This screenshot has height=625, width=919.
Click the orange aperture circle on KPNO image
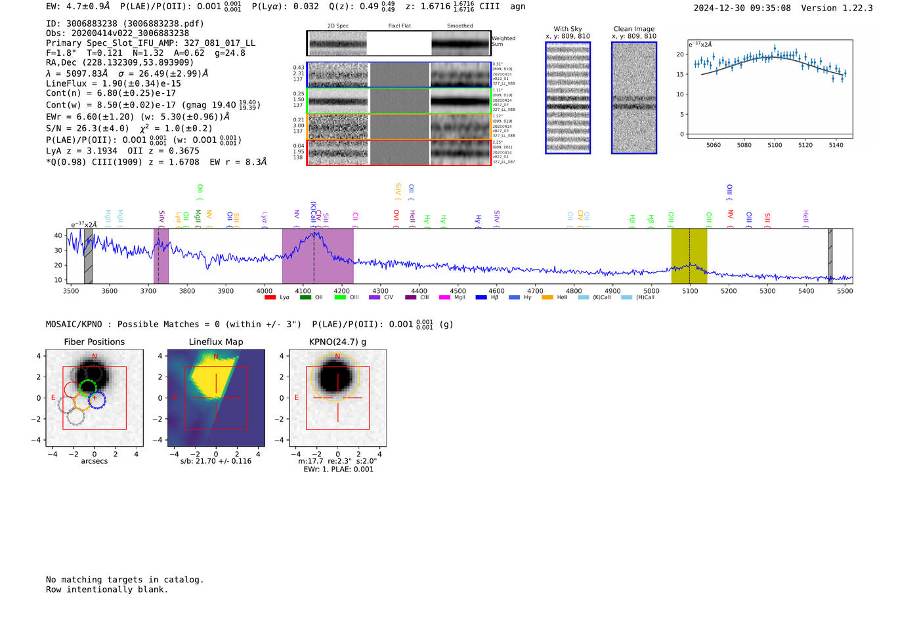point(335,378)
